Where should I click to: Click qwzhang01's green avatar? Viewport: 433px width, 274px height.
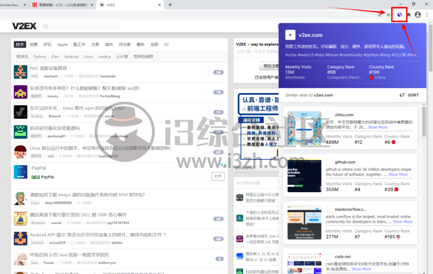tap(20, 132)
